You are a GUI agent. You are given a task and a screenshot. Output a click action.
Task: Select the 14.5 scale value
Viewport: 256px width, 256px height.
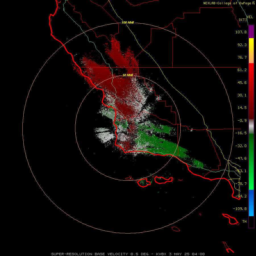242,108
